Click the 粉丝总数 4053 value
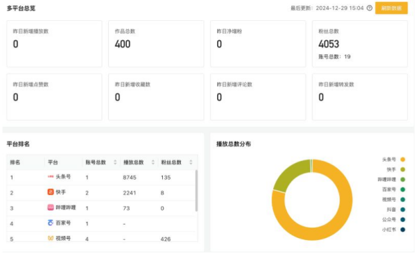The image size is (416, 256). 329,44
